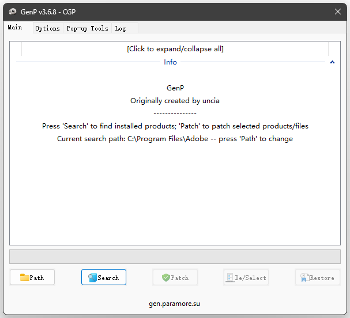350x318 pixels.
Task: Open the Options tab
Action: (x=48, y=28)
